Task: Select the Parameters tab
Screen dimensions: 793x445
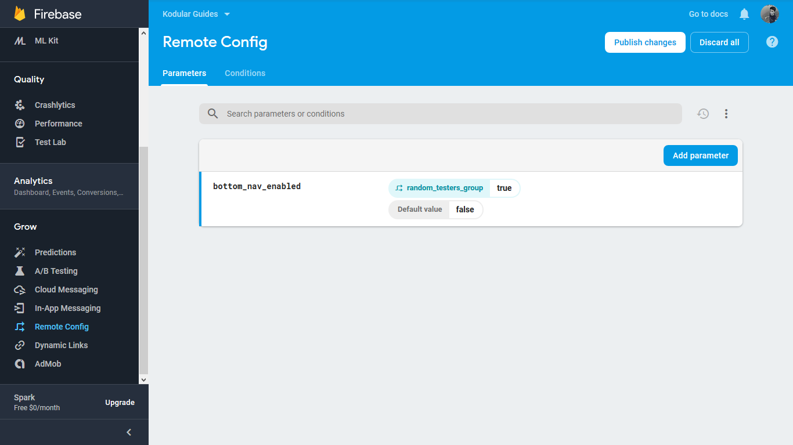Action: (x=184, y=73)
